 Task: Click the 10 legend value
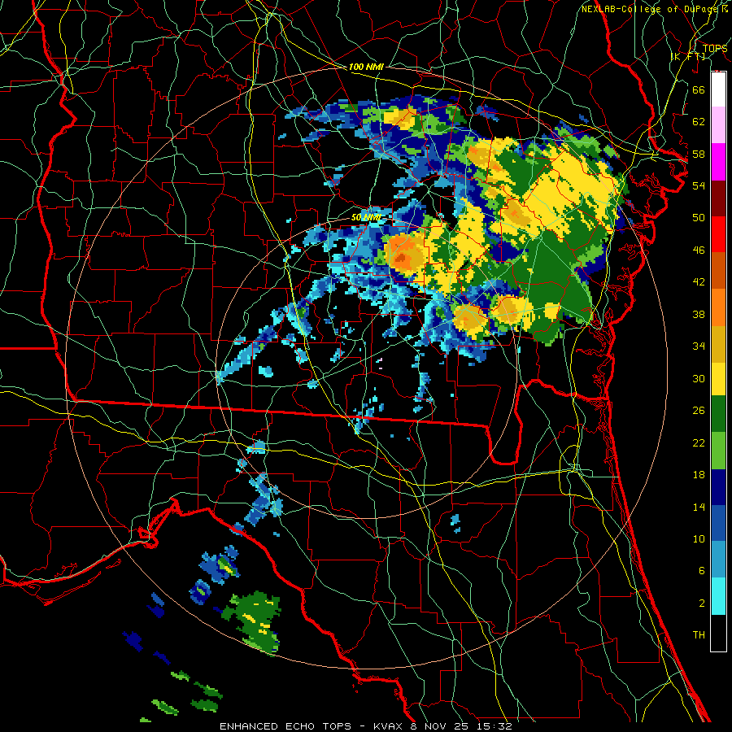(699, 538)
